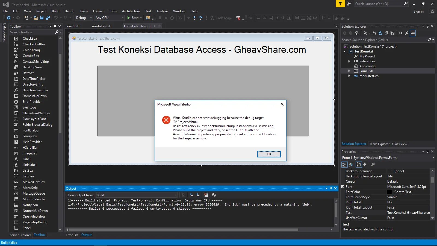Click the Breakpoints toolbar icon
Screen dimensions: 437x246
[x=238, y=18]
